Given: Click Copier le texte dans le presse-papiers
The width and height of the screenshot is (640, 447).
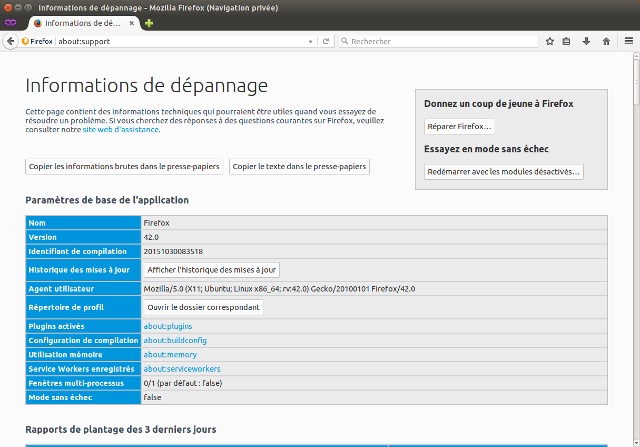Looking at the screenshot, I should (x=299, y=167).
